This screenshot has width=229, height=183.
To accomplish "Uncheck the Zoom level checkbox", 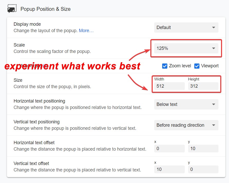I will [x=165, y=66].
